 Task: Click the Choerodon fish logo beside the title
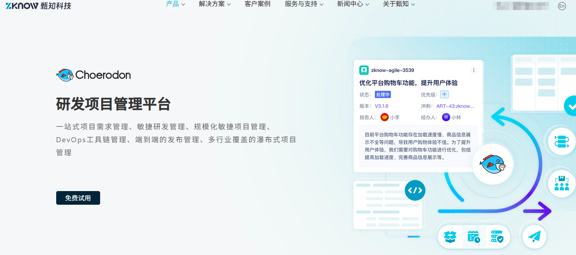[65, 75]
